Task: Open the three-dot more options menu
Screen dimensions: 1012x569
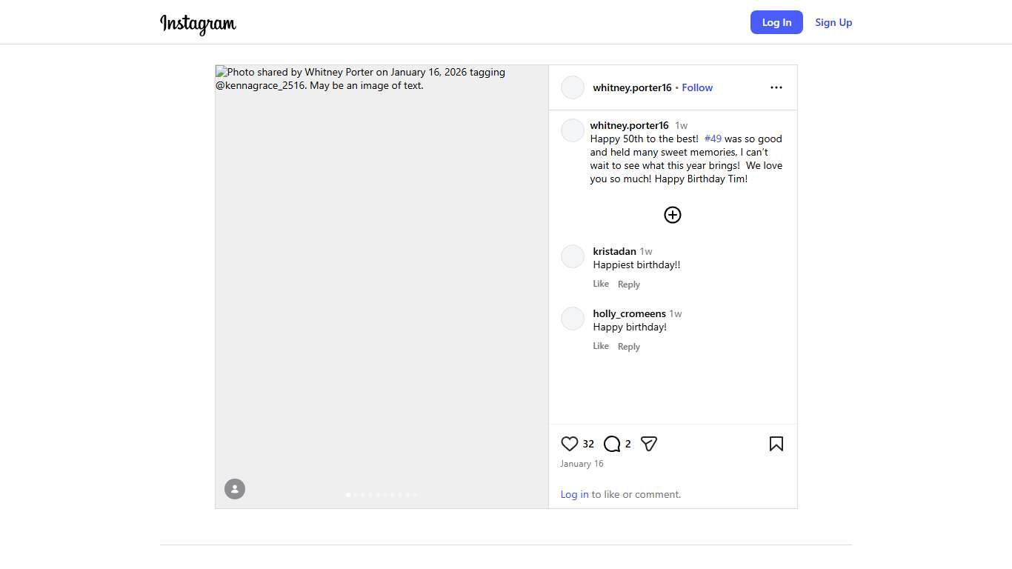Action: pos(776,87)
